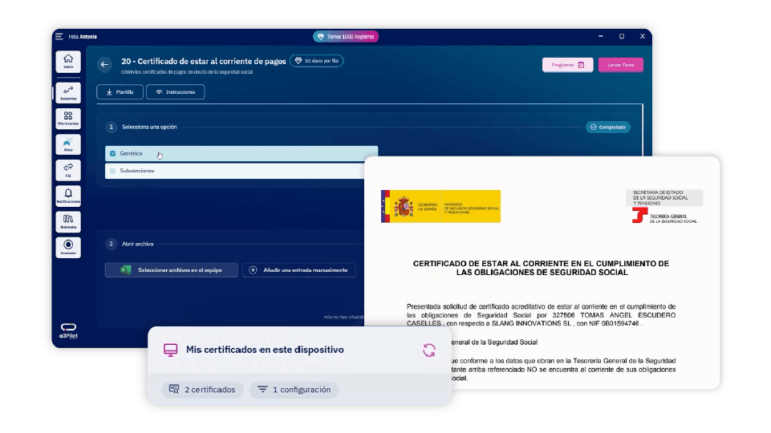
Task: Click the plus icon for manual entry
Action: 253,270
